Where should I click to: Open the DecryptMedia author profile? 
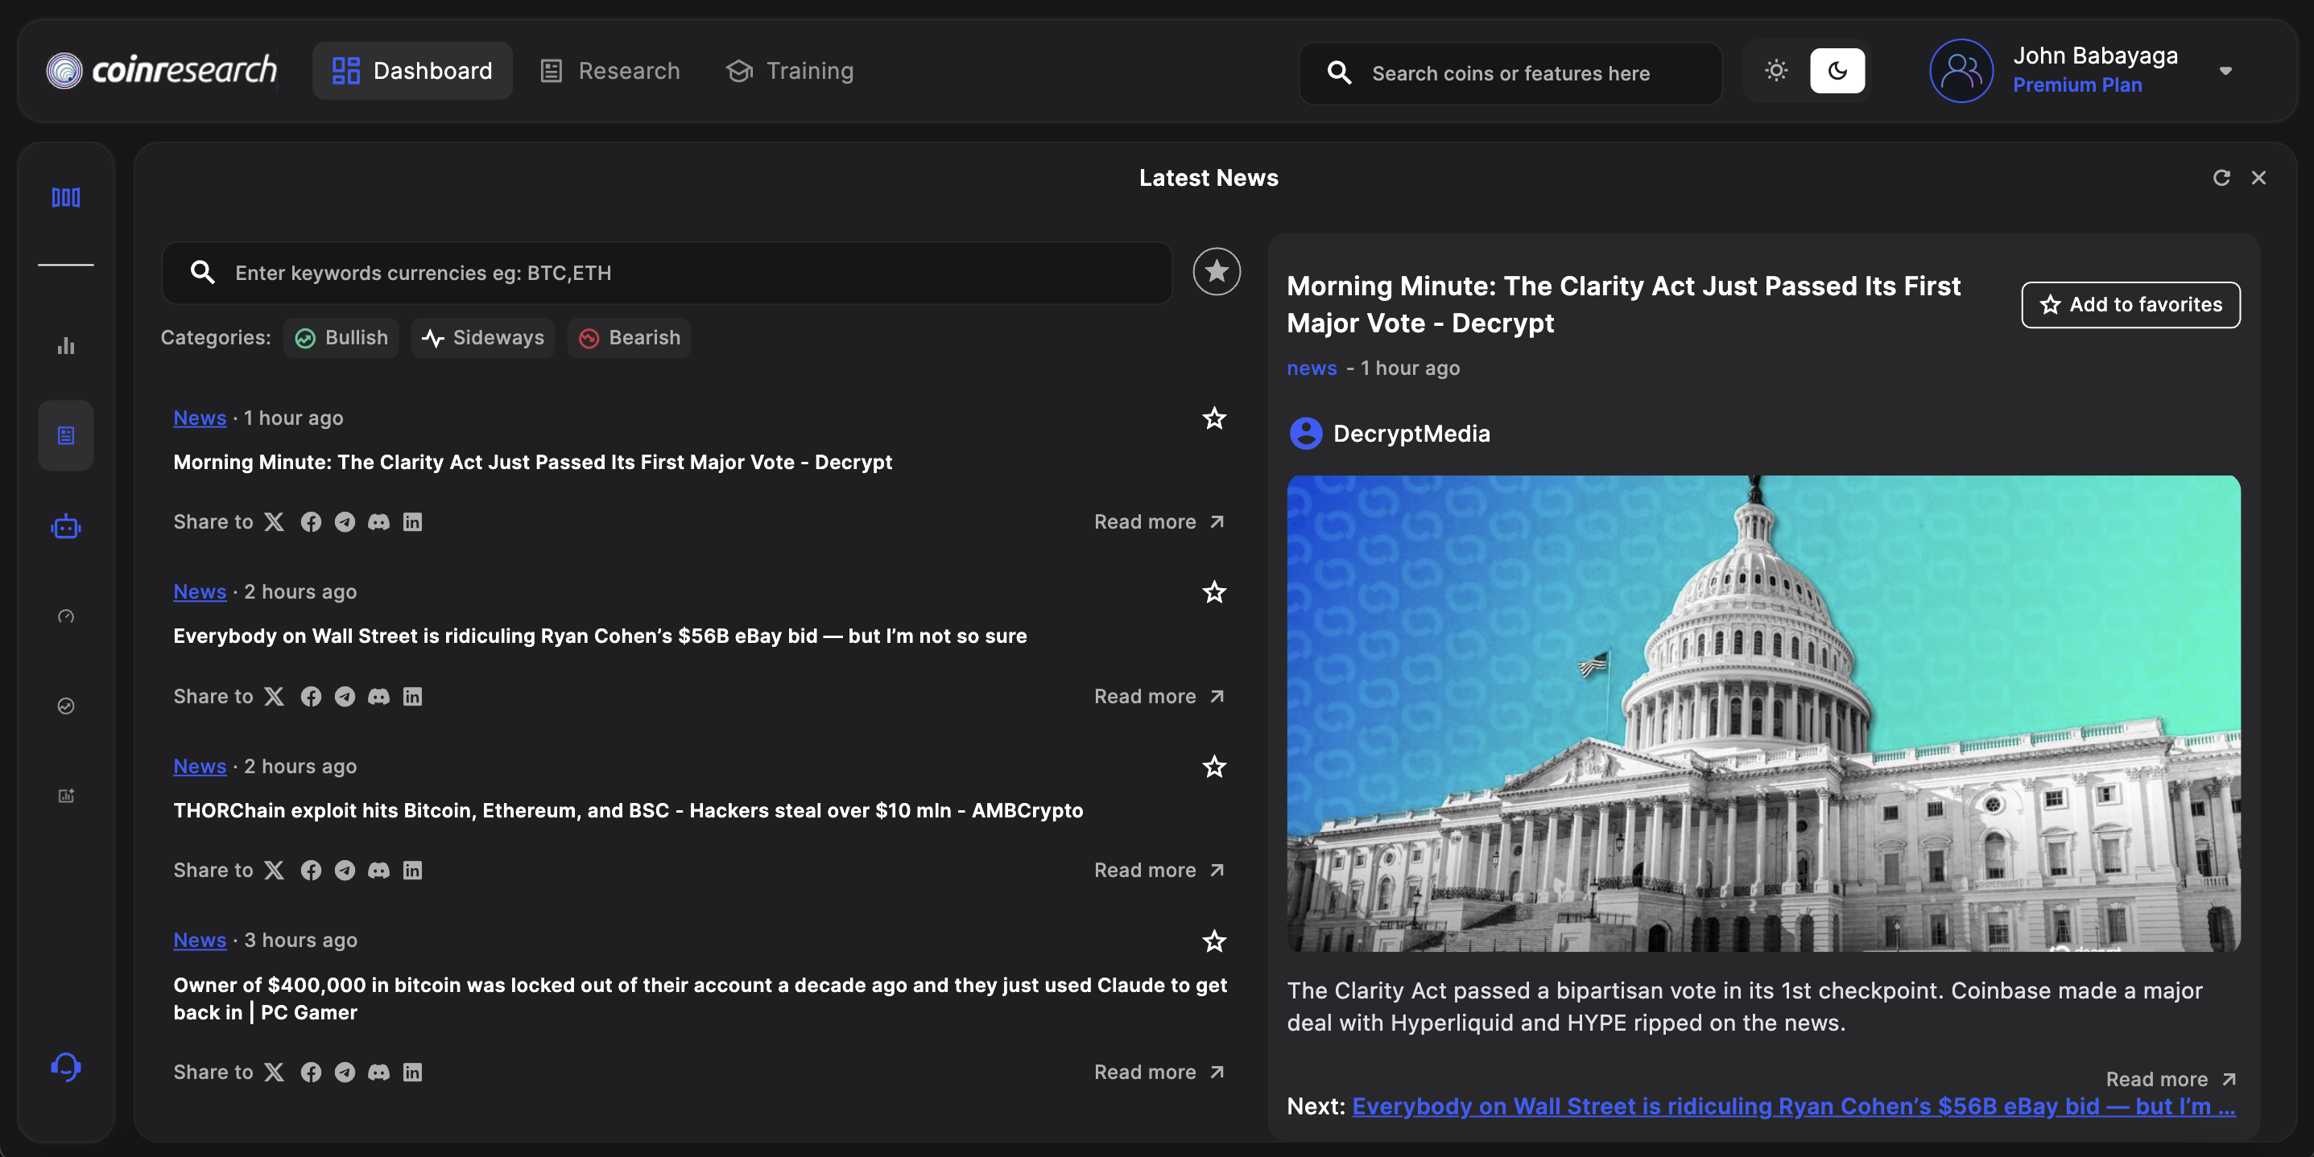1389,433
